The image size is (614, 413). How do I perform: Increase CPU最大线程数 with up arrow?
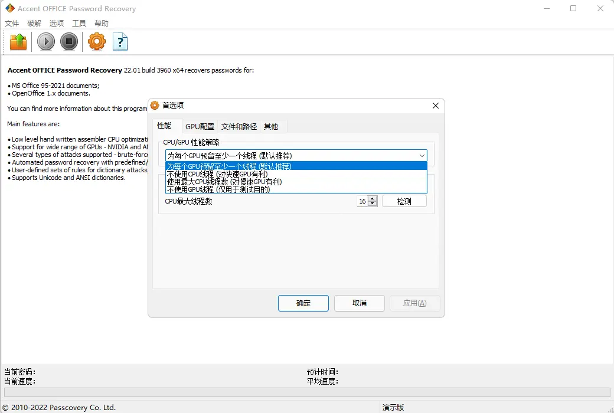[x=373, y=198]
